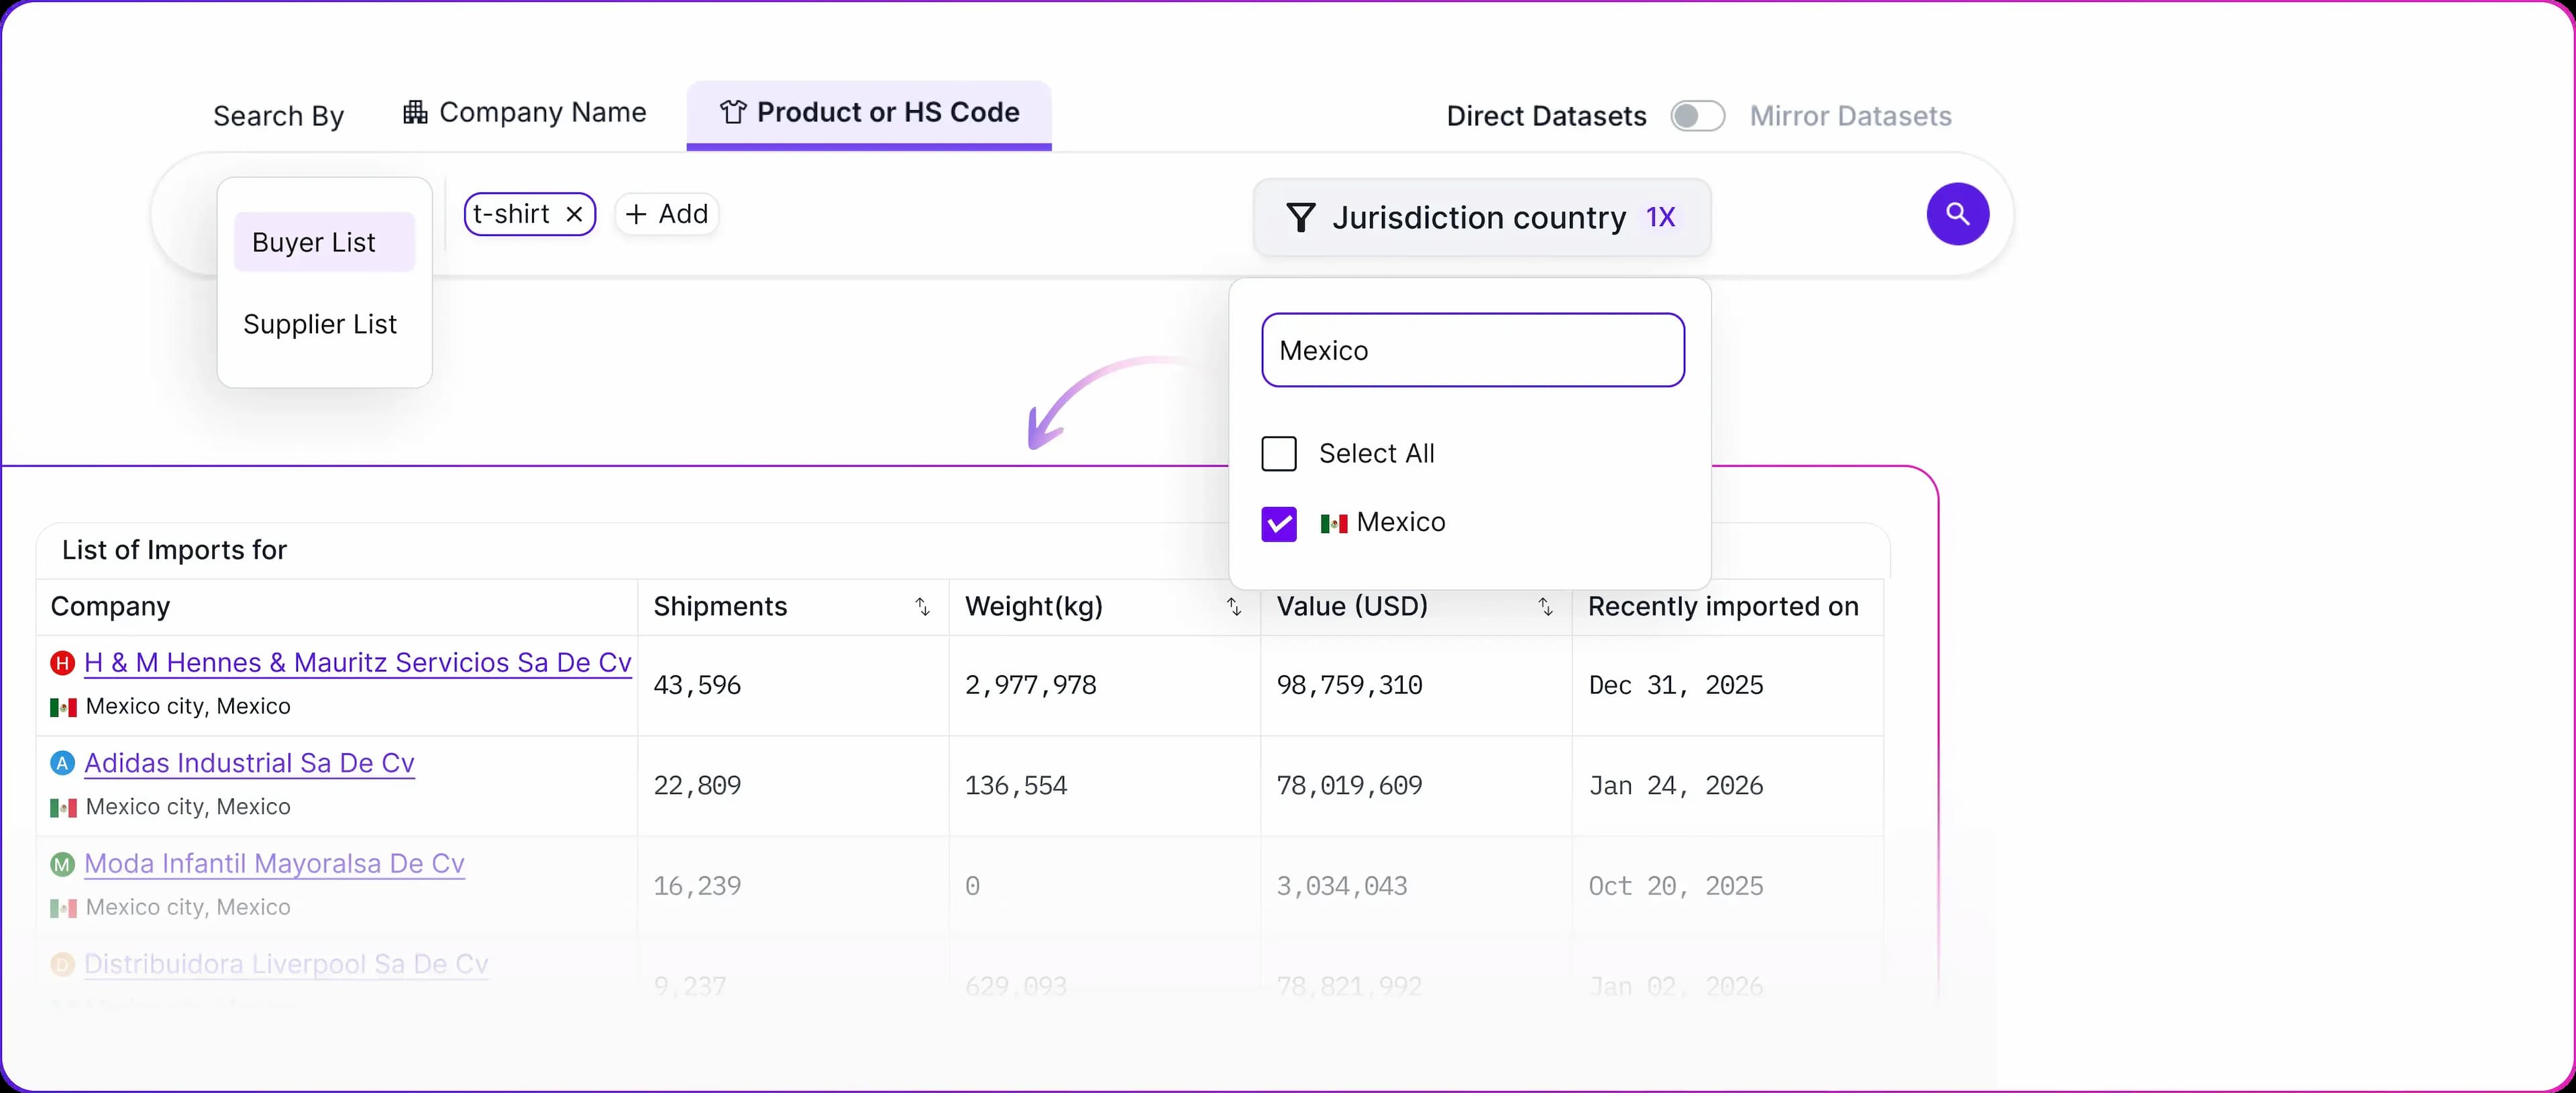Image resolution: width=2576 pixels, height=1093 pixels.
Task: Sort table by Value (USD) column
Action: [1545, 607]
